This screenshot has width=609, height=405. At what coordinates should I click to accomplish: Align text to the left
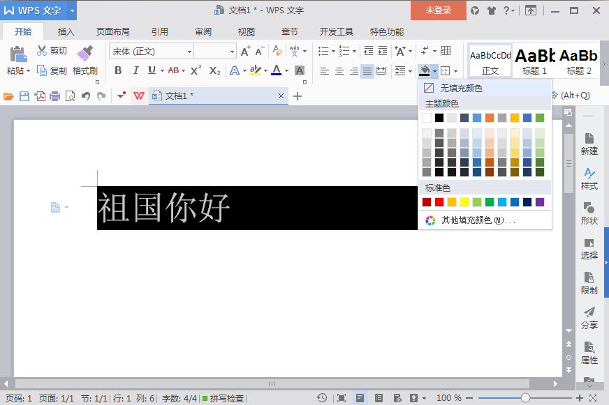click(x=324, y=71)
